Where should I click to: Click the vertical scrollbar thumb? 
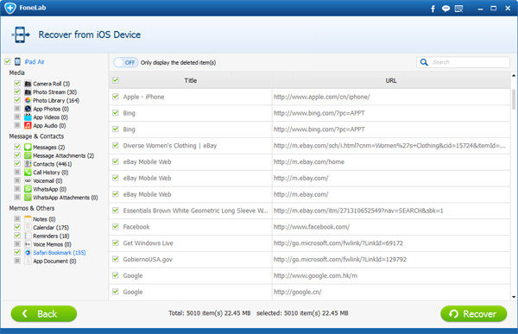click(514, 99)
